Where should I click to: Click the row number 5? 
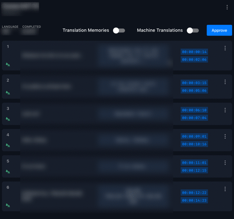pos(8,161)
